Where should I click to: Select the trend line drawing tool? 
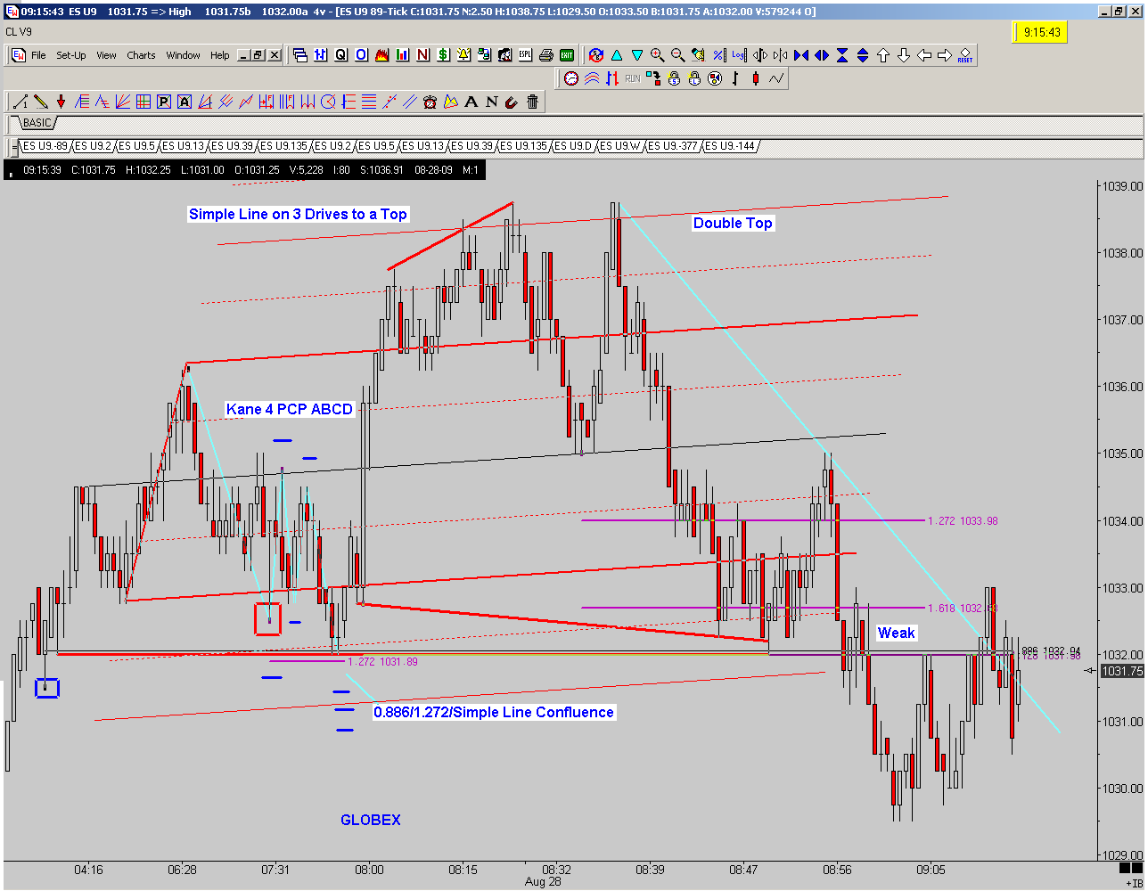click(20, 102)
